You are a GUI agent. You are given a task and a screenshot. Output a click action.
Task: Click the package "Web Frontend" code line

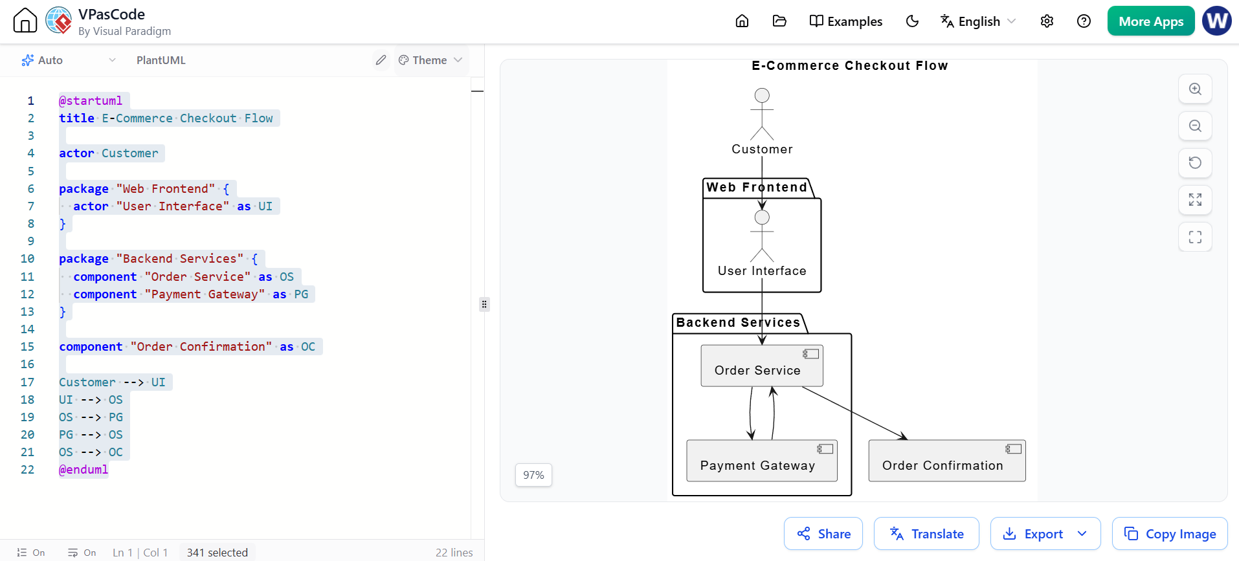pyautogui.click(x=144, y=188)
